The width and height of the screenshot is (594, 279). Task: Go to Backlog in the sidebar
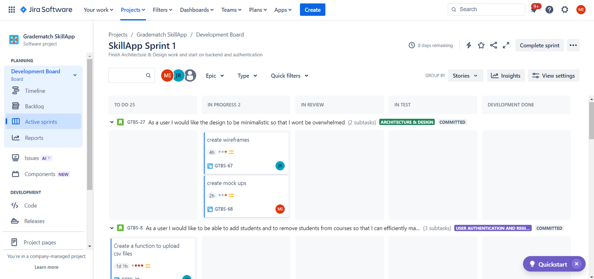(44, 106)
